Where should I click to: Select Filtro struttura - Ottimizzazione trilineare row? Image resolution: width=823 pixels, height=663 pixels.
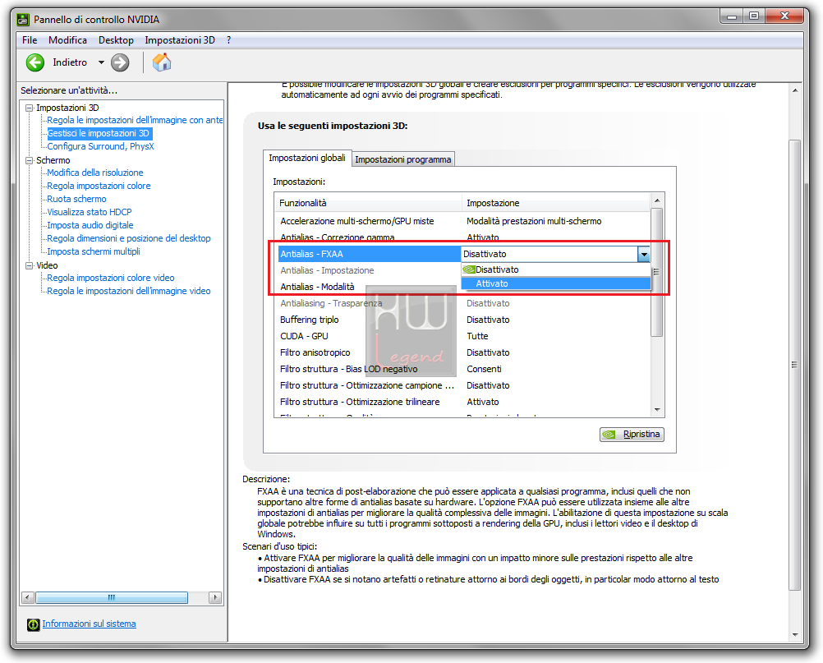click(x=462, y=402)
